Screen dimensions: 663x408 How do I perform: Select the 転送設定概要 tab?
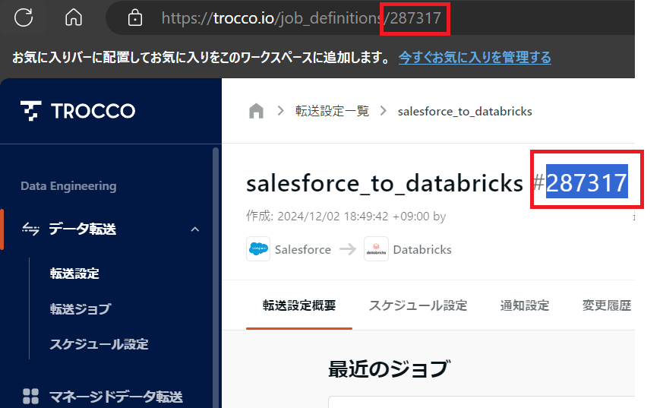[299, 305]
